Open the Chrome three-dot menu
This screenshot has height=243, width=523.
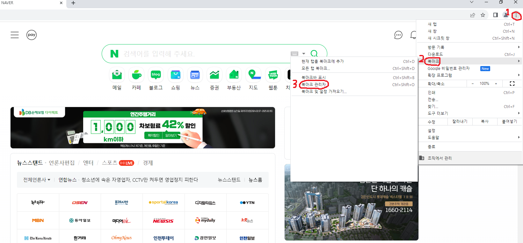(x=516, y=15)
